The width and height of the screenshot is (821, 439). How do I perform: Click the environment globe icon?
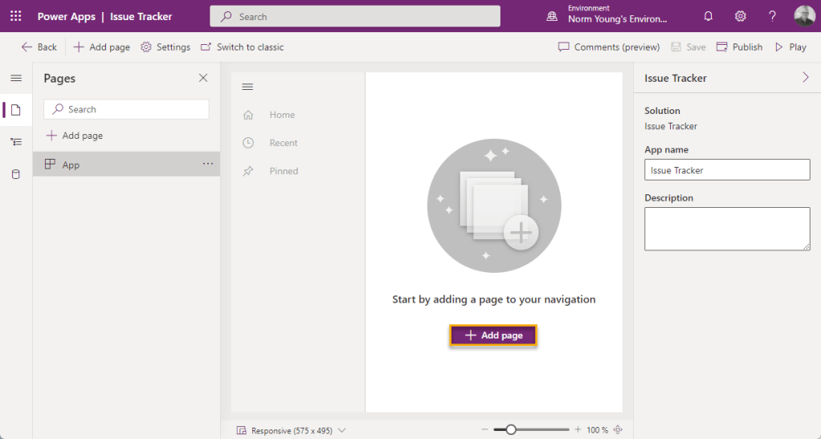point(552,16)
